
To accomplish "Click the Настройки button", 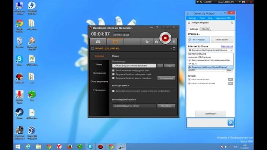I will pyautogui.click(x=166, y=106).
